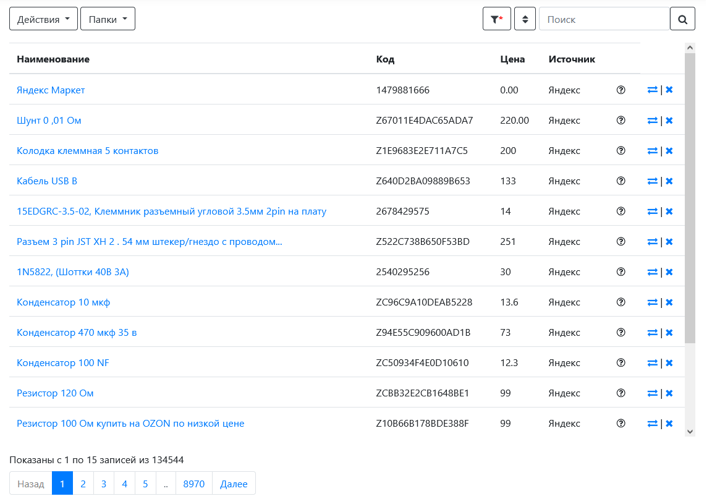Screen dimensions: 712x504
Task: Select price 220.00 cell
Action: [514, 121]
